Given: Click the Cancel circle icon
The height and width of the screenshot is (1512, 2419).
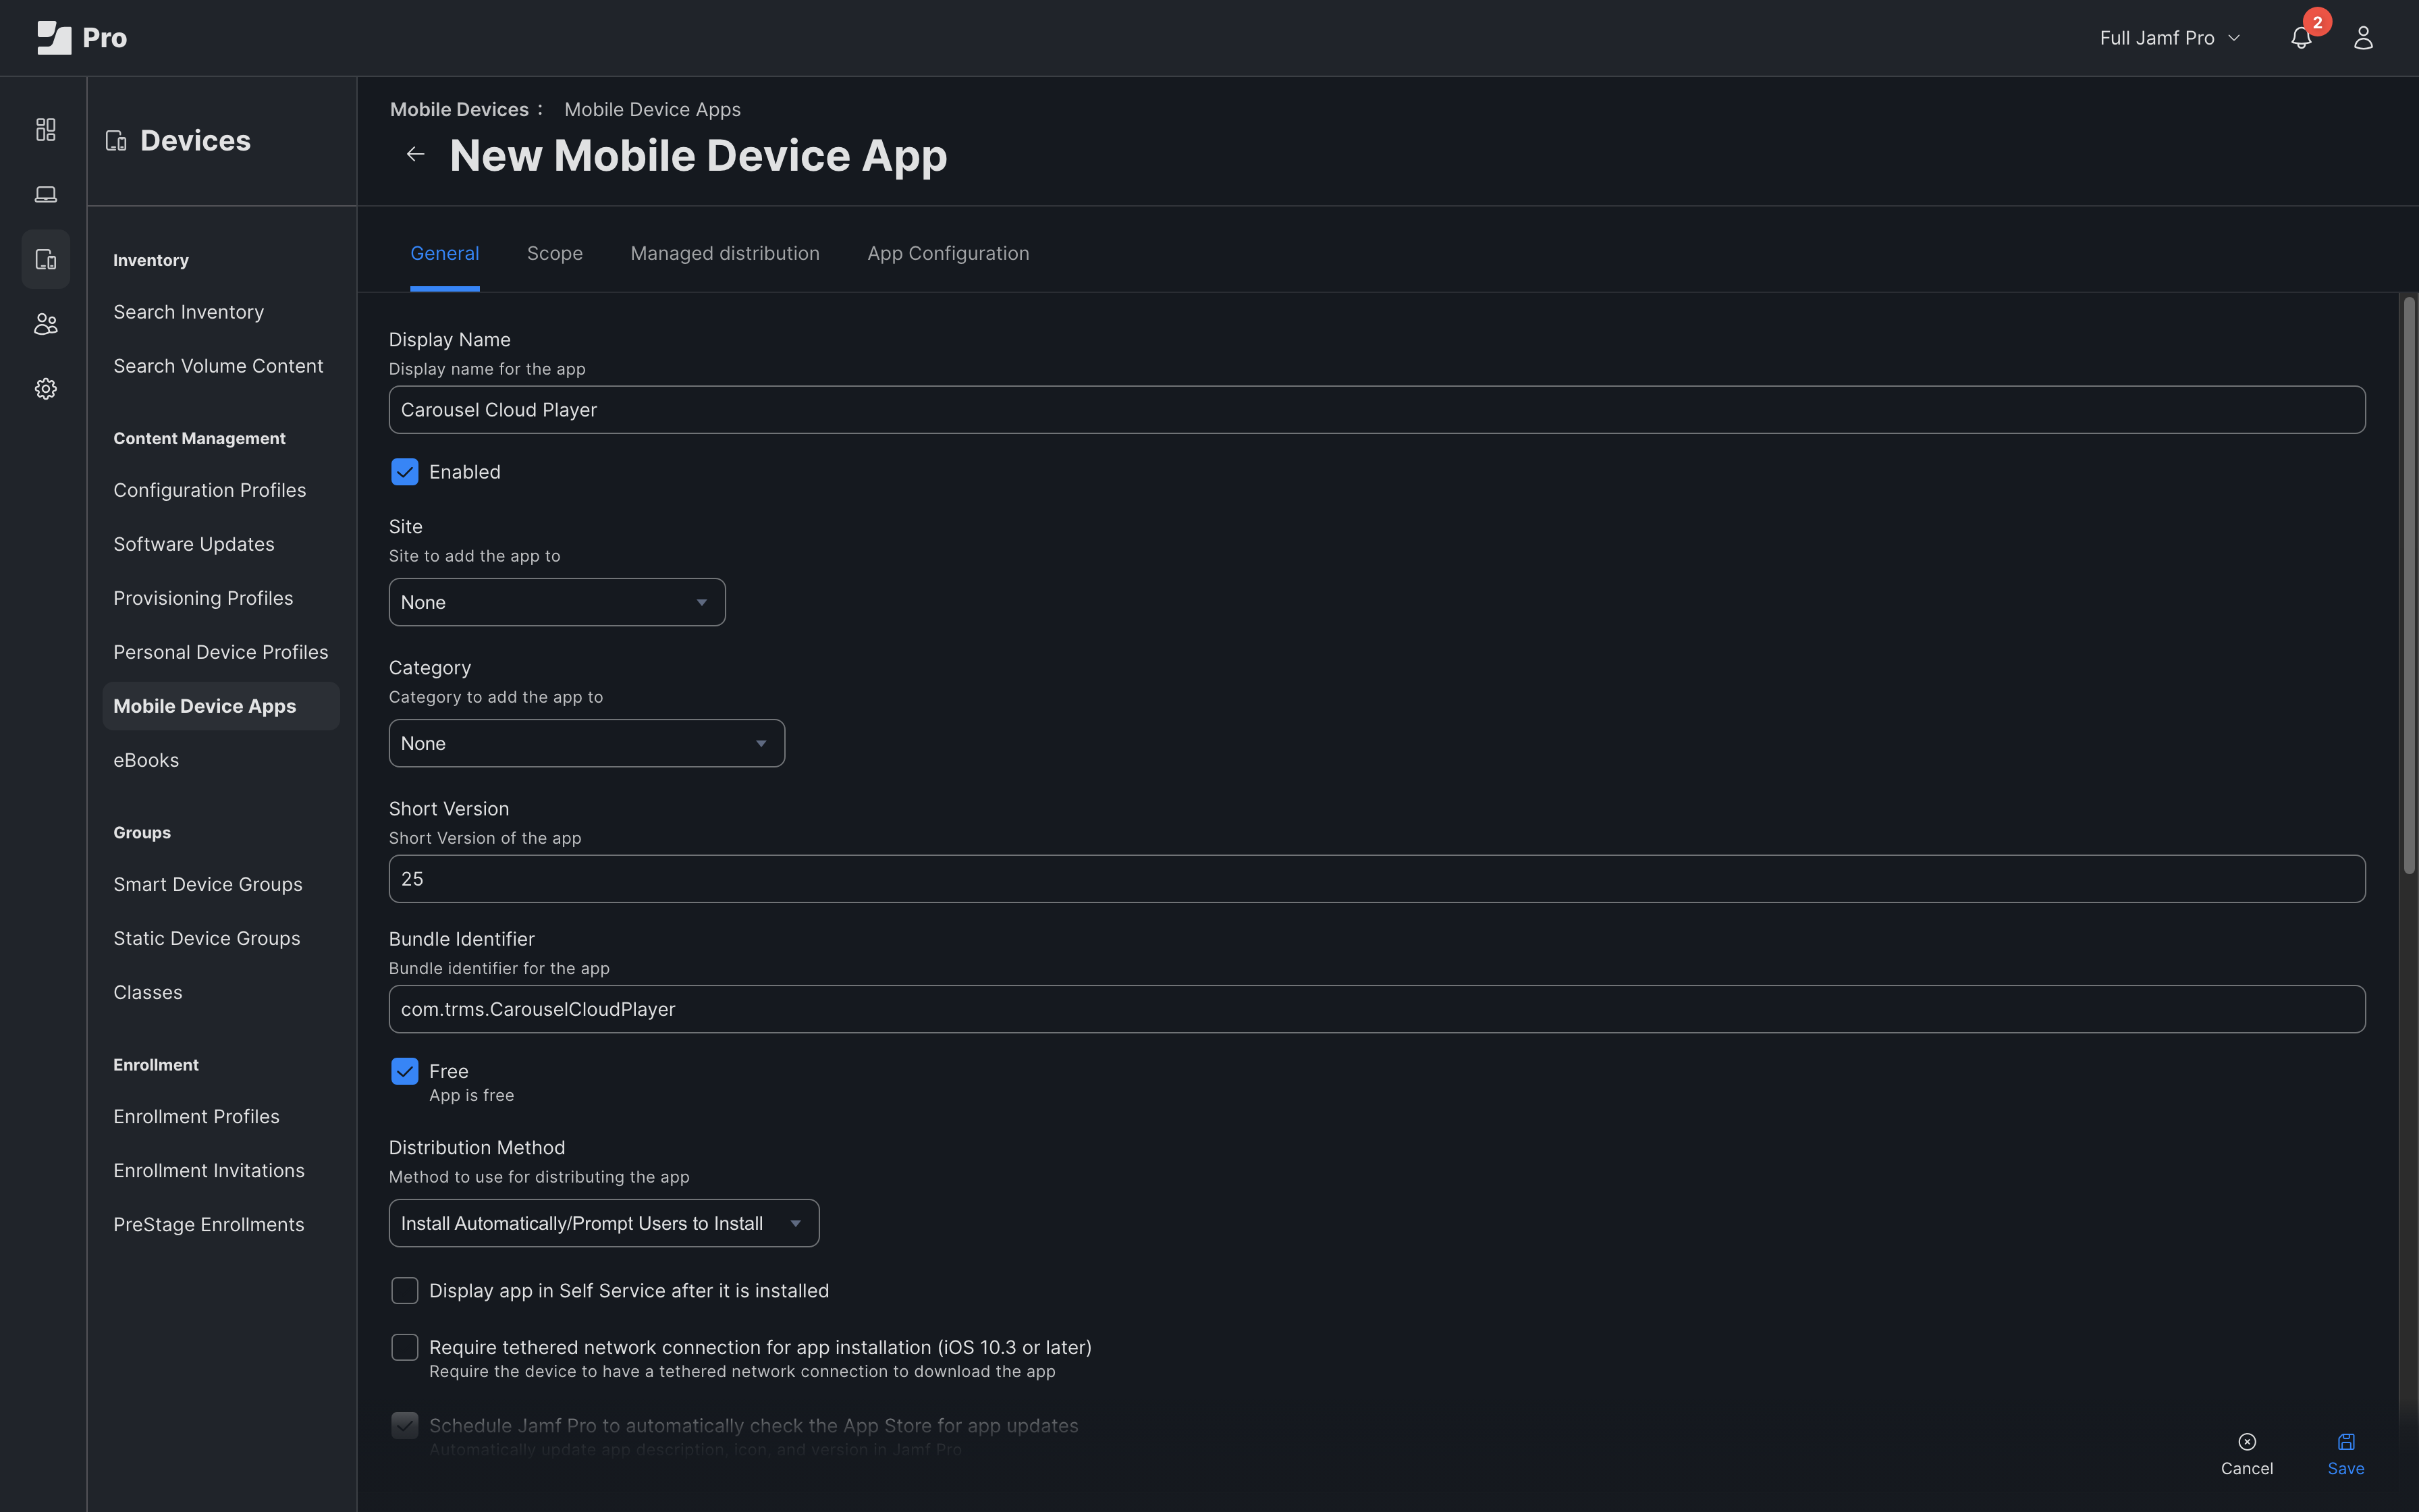Looking at the screenshot, I should tap(2247, 1441).
